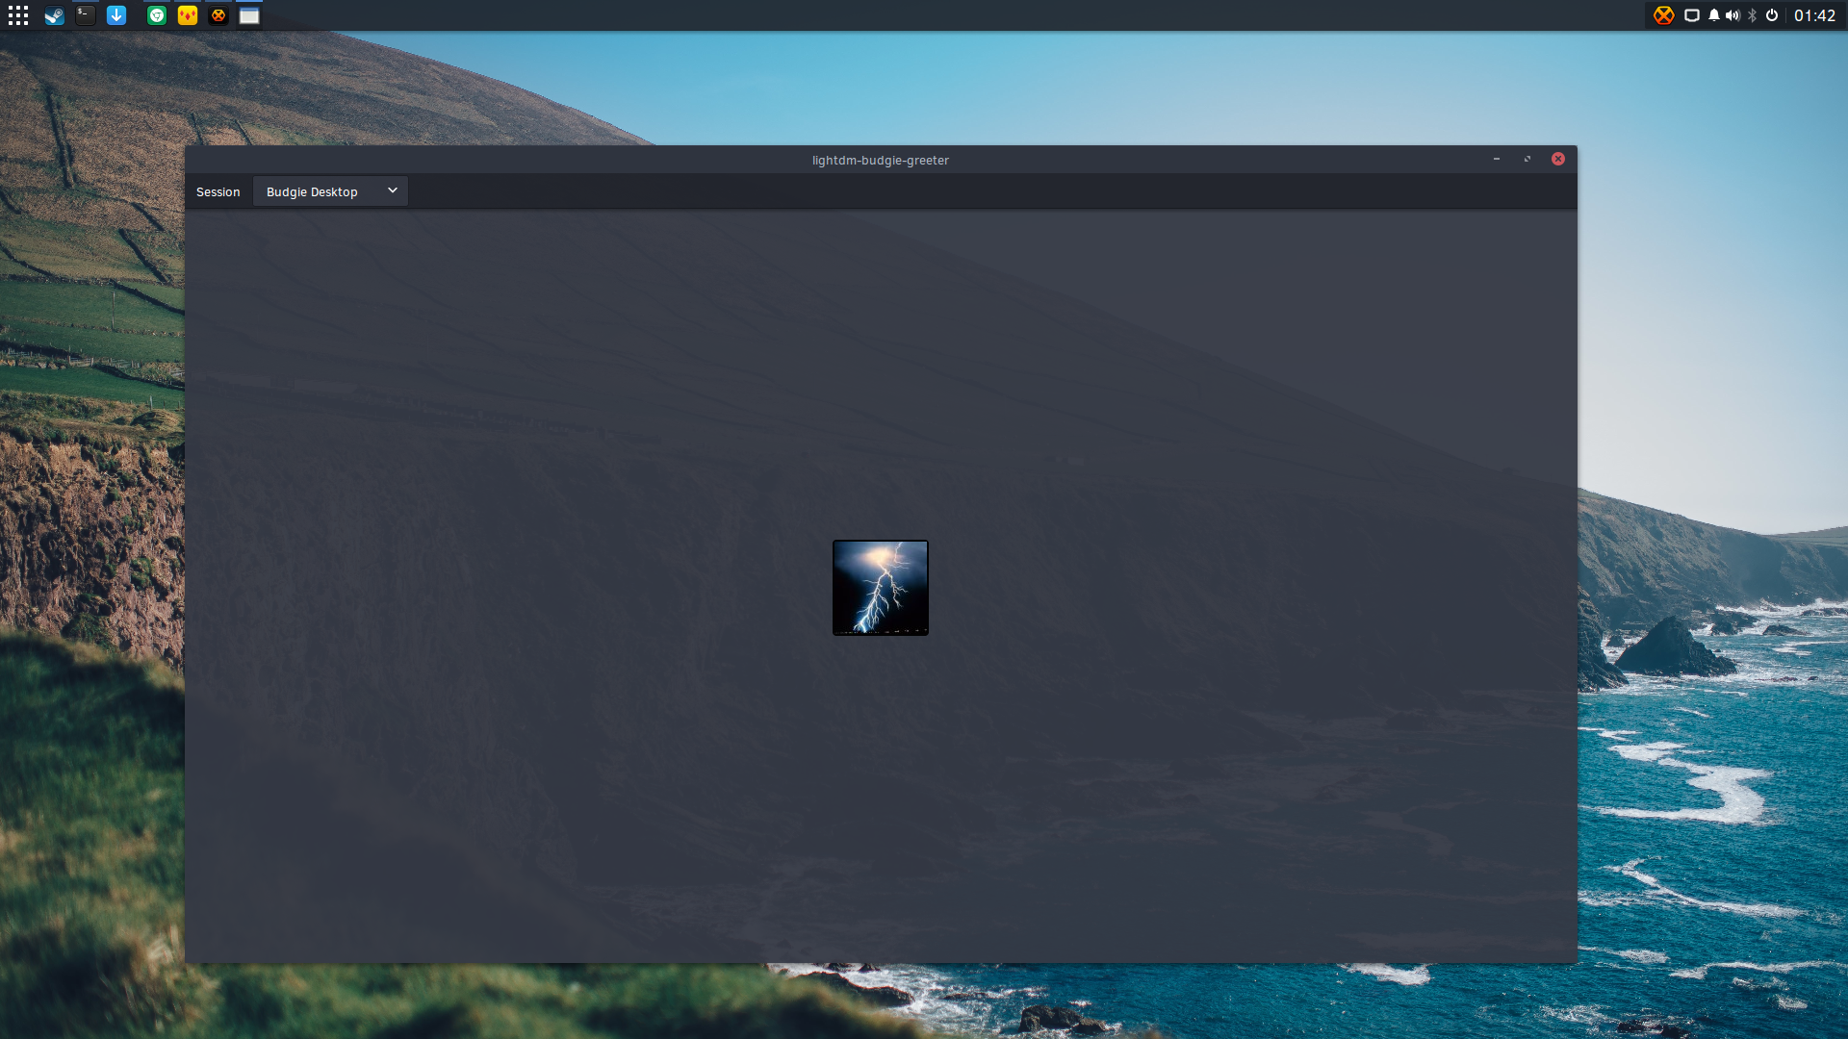
Task: Open the power menu in system tray
Action: 1772,15
